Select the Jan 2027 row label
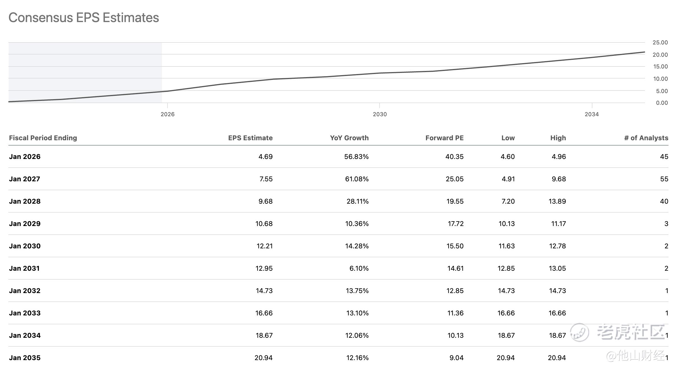678x371 pixels. 24,179
